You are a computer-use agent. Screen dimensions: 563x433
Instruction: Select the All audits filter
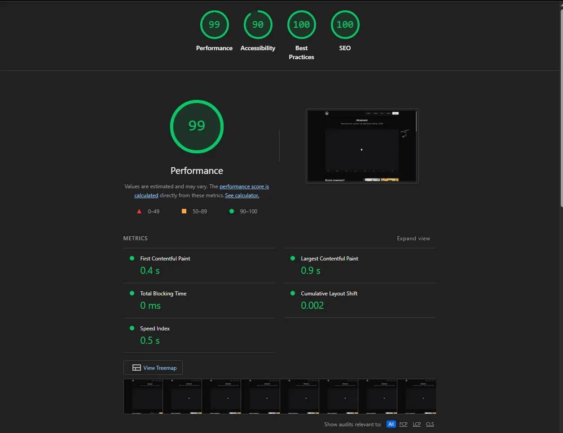click(x=391, y=424)
